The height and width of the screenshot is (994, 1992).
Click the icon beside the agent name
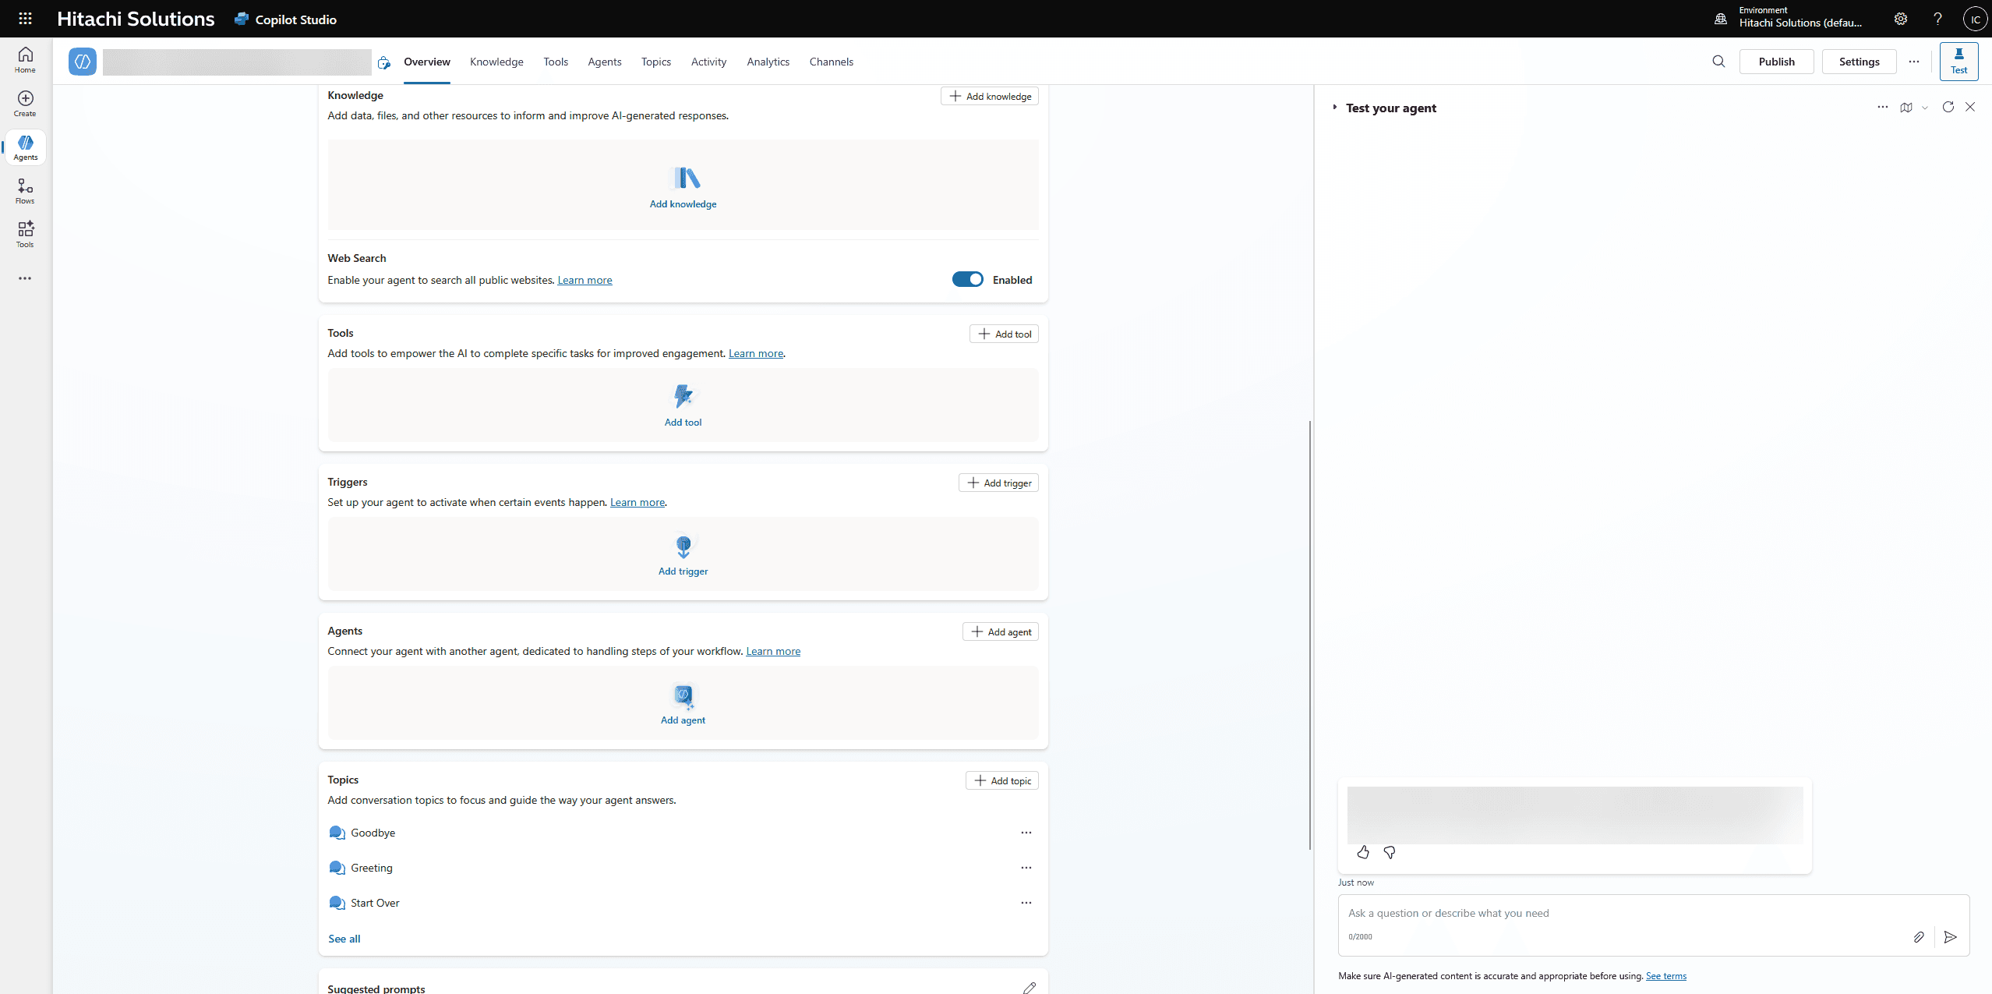point(383,62)
